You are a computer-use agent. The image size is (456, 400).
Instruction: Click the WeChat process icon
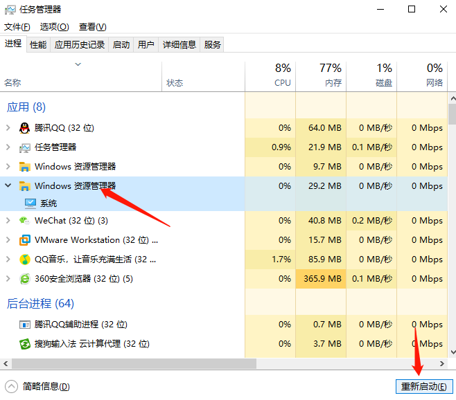[25, 221]
